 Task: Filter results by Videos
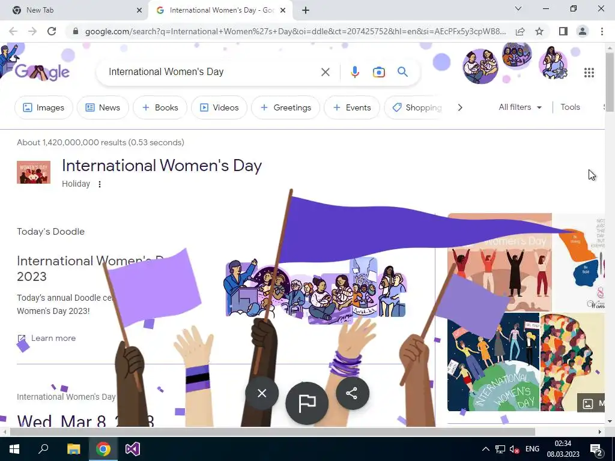tap(219, 107)
